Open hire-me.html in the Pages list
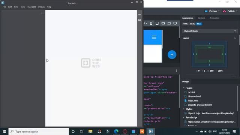The height and width of the screenshot is (135, 240). (x=194, y=96)
